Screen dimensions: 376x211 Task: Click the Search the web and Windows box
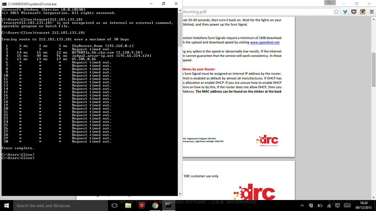pos(60,206)
